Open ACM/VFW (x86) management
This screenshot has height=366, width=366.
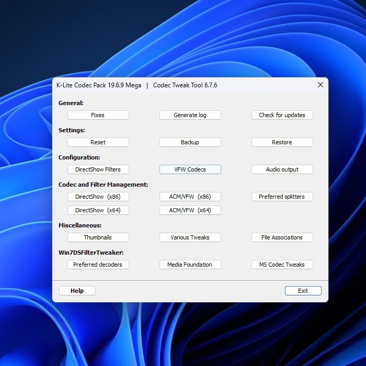(x=190, y=197)
